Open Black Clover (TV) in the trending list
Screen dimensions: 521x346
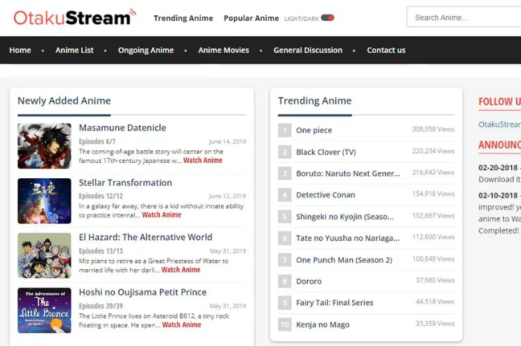click(x=326, y=153)
